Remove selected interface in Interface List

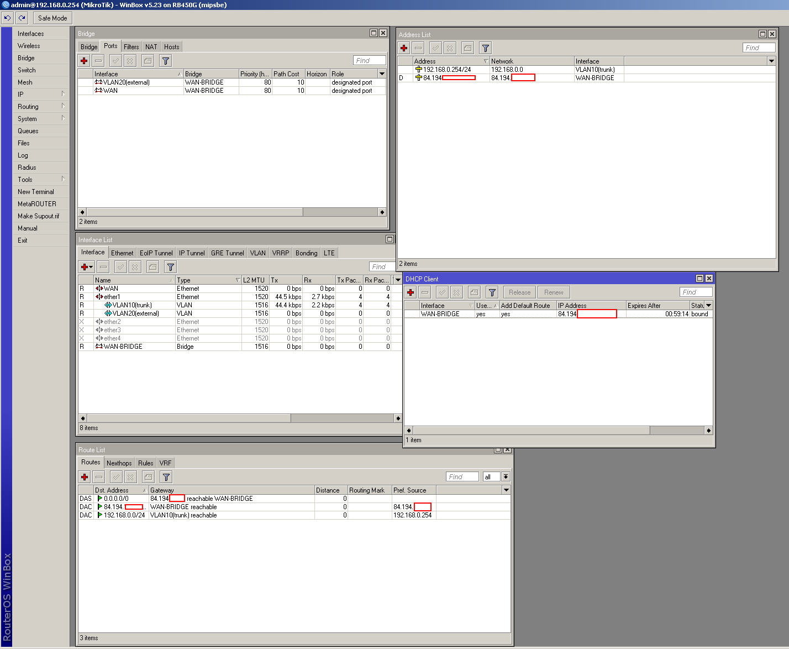(103, 267)
